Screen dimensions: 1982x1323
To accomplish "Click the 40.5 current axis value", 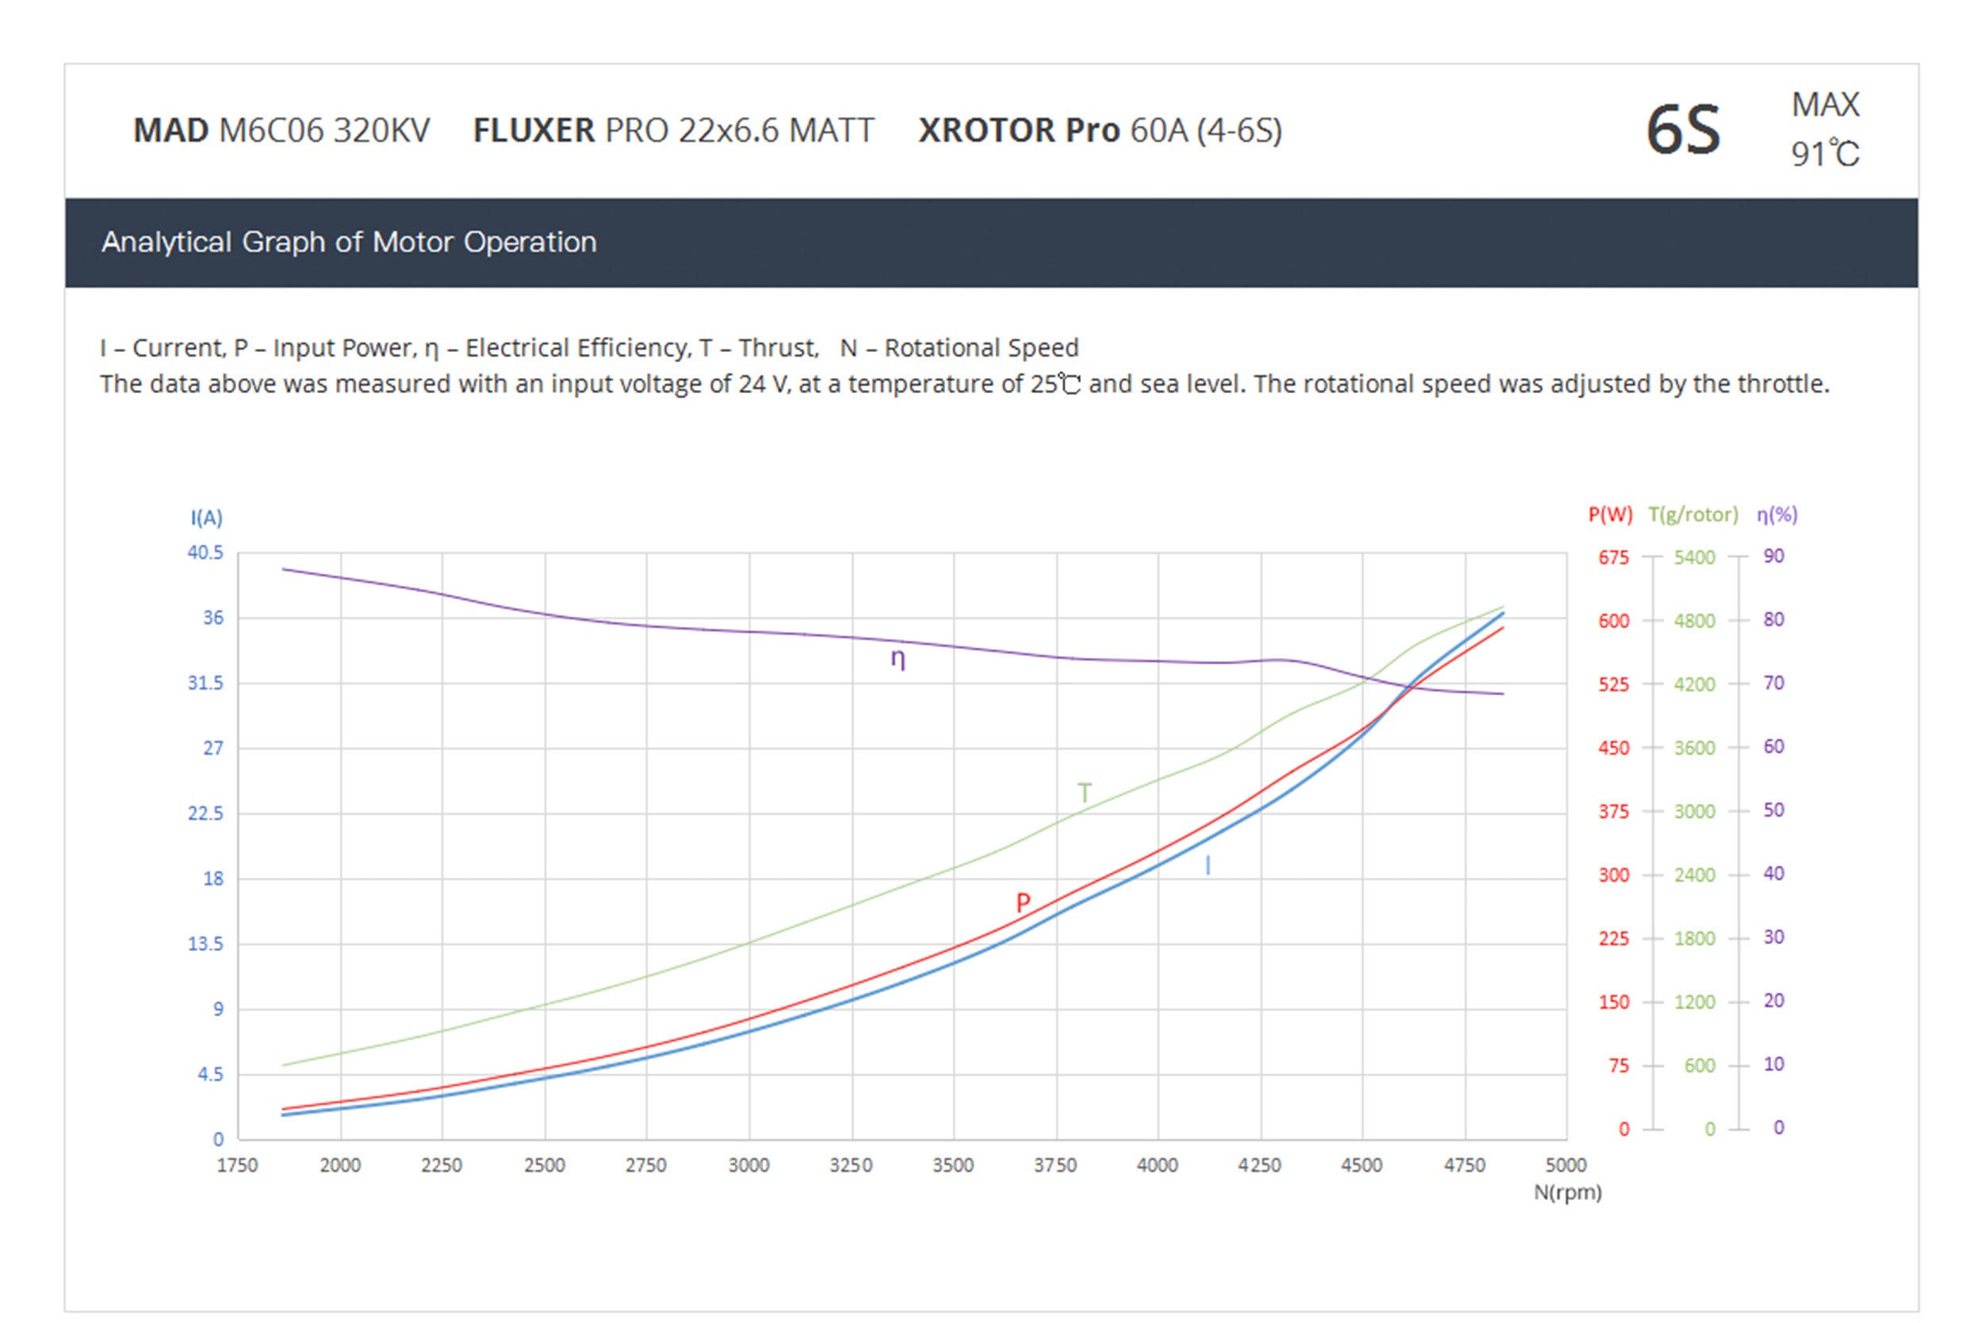I will coord(205,553).
